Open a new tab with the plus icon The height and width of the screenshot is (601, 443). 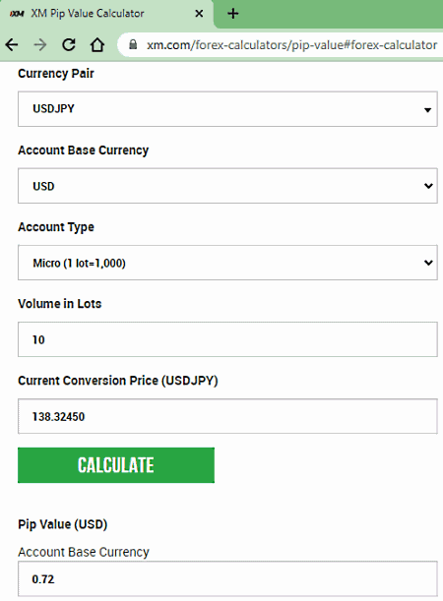[232, 14]
